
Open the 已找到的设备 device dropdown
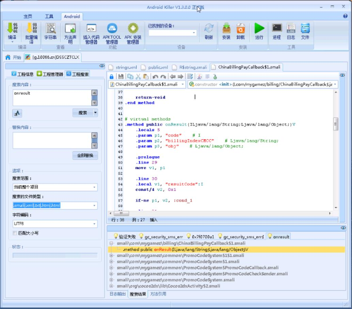click(x=194, y=33)
